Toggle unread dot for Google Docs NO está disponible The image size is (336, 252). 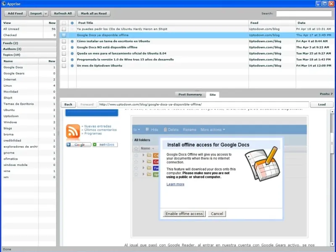click(72, 47)
